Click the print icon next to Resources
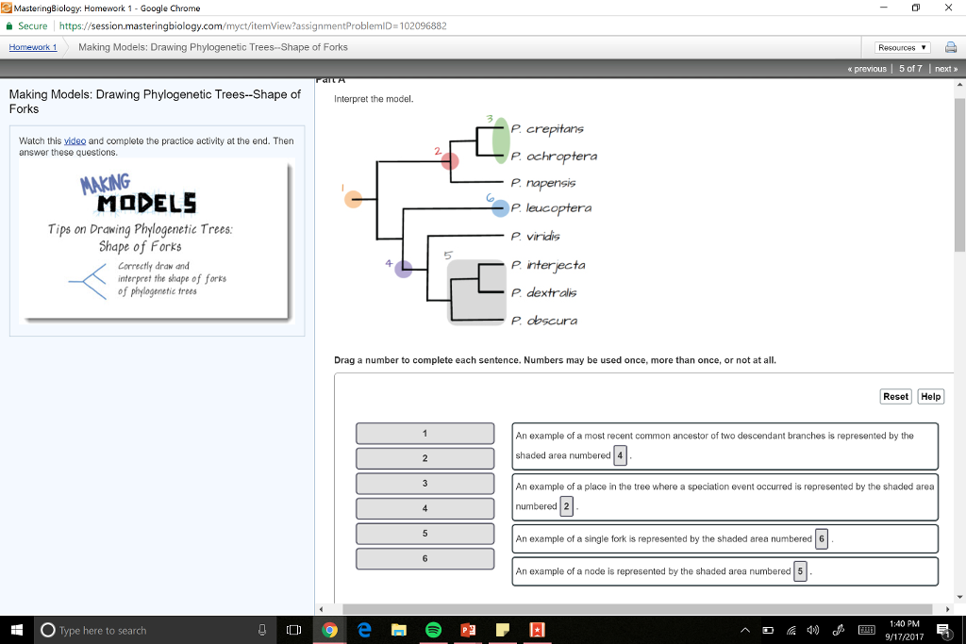The height and width of the screenshot is (644, 966). (952, 46)
